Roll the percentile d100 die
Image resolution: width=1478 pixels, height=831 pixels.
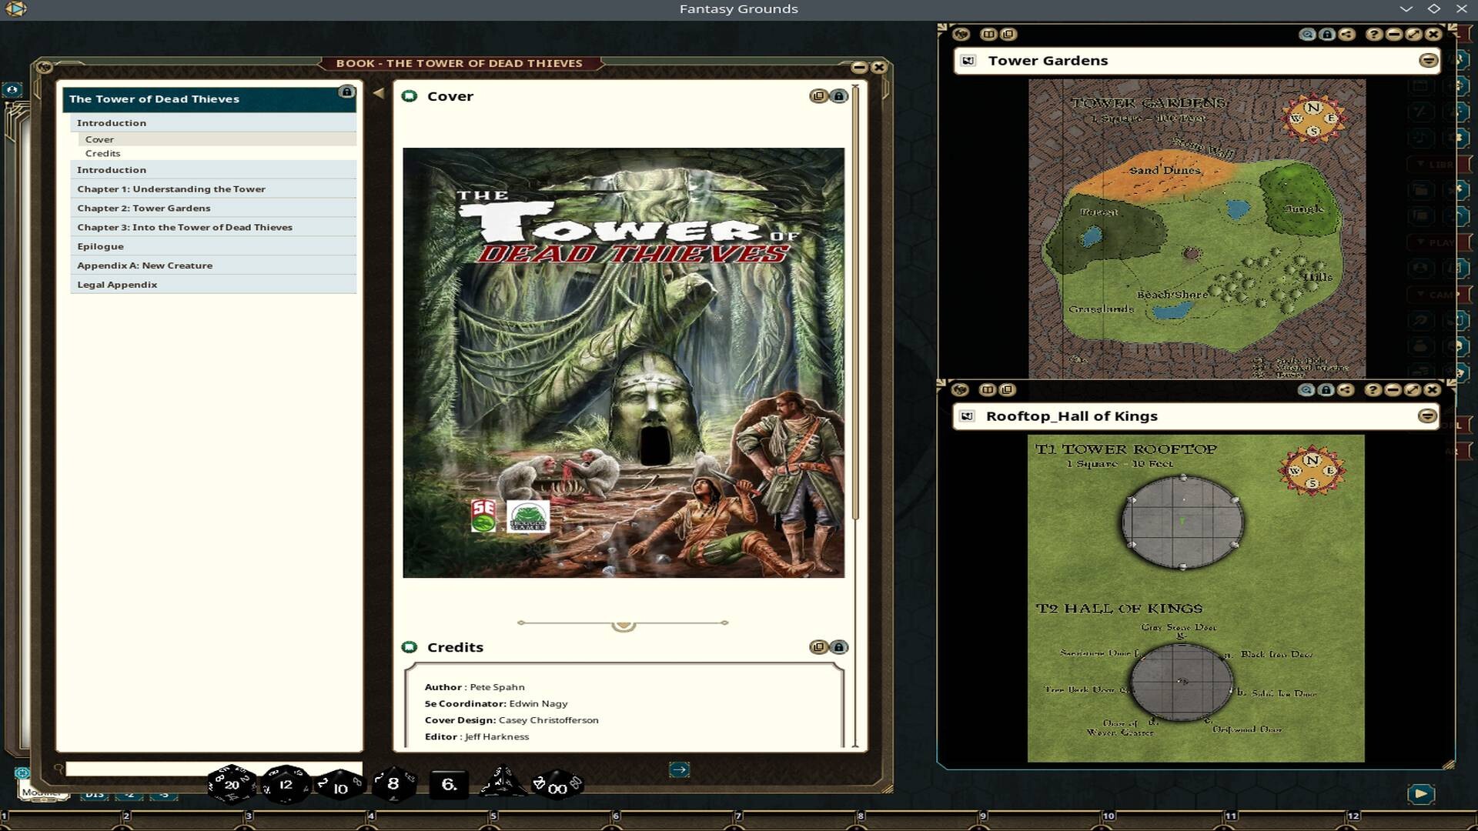tap(558, 786)
